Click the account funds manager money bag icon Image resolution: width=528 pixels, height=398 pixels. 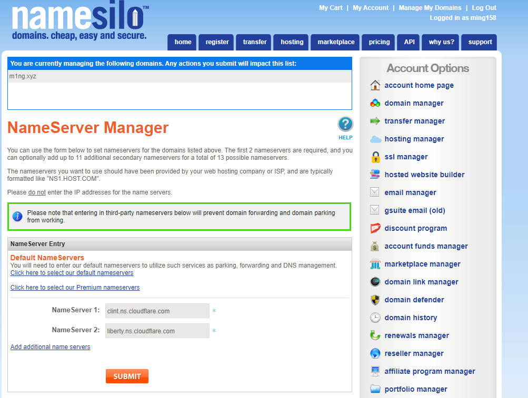[x=375, y=246]
